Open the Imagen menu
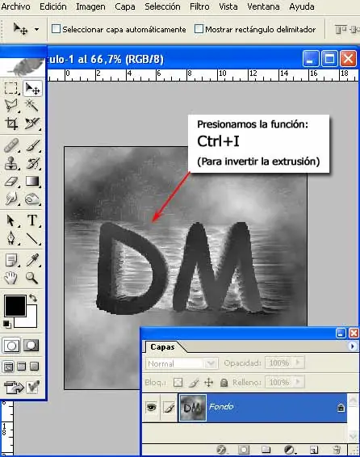Screen dimensions: 360x457 pos(90,6)
